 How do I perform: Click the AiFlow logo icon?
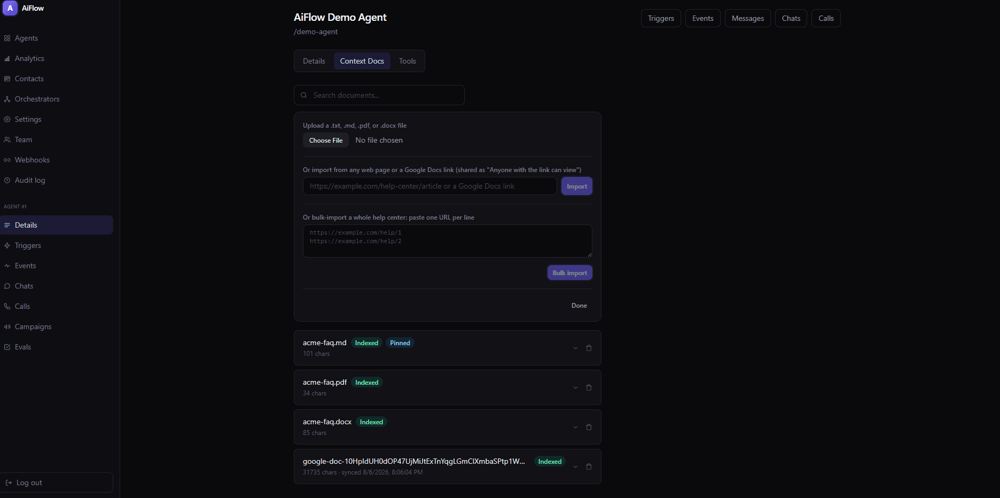coord(10,8)
